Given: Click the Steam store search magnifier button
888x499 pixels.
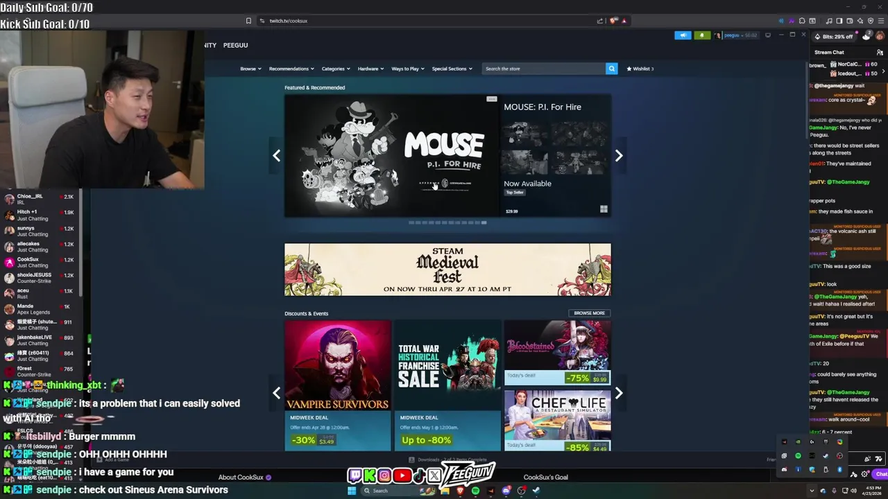Looking at the screenshot, I should pyautogui.click(x=611, y=69).
